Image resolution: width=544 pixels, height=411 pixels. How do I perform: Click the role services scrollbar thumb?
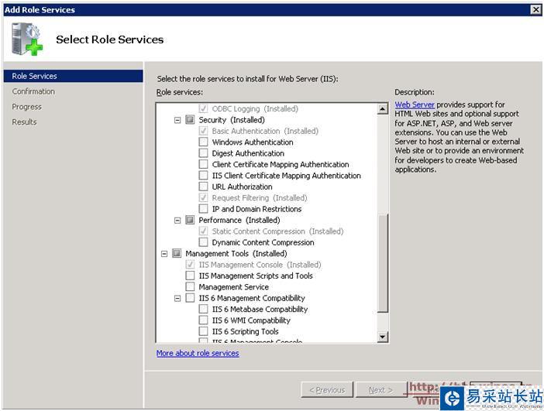[382, 263]
